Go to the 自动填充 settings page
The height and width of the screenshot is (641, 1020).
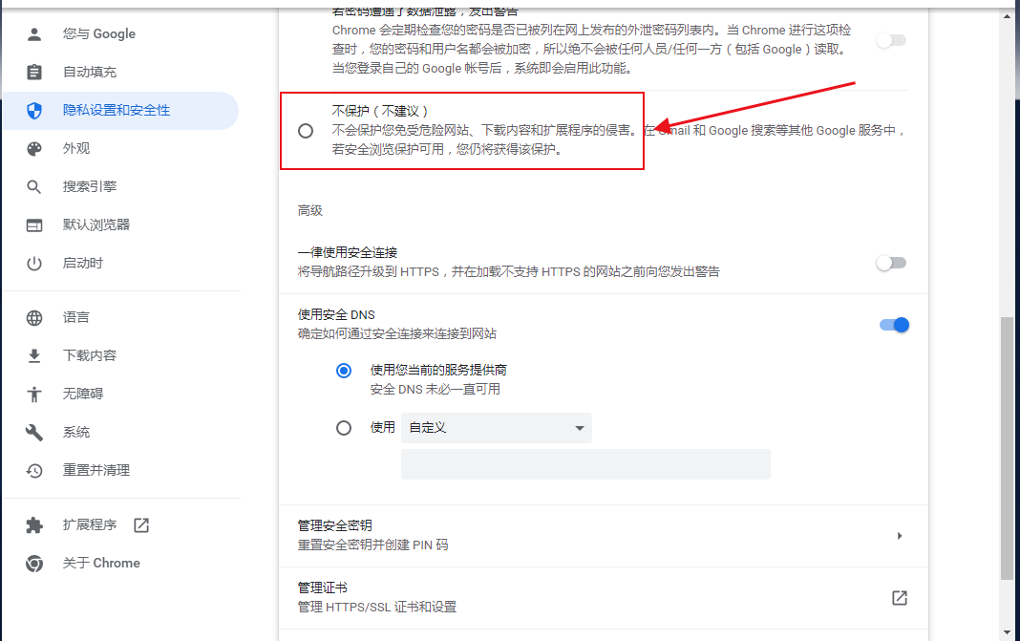tap(121, 72)
